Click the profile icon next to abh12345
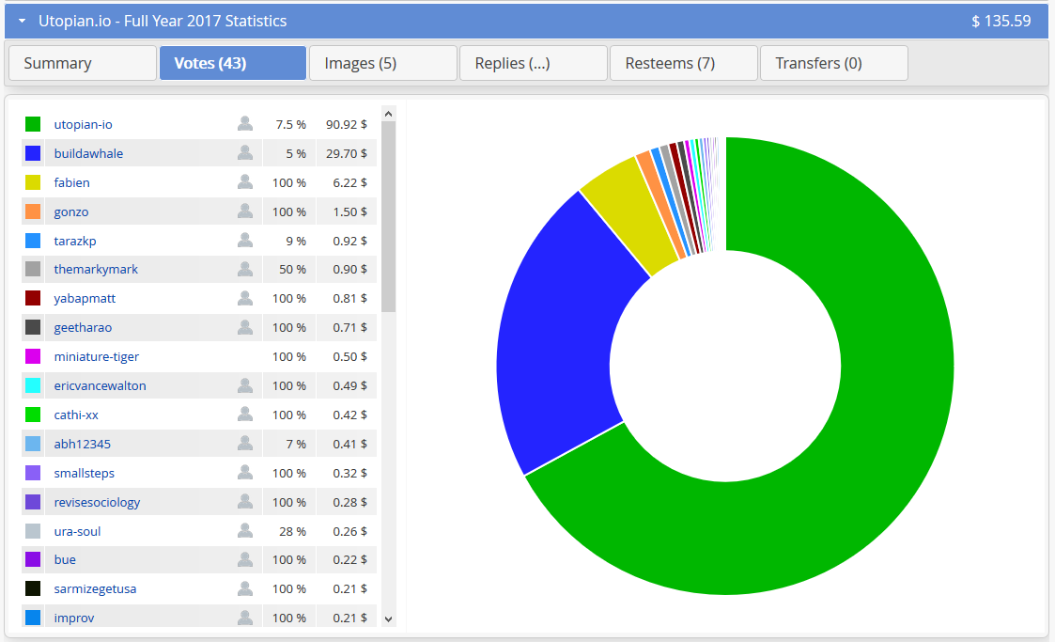The width and height of the screenshot is (1055, 642). (x=245, y=444)
